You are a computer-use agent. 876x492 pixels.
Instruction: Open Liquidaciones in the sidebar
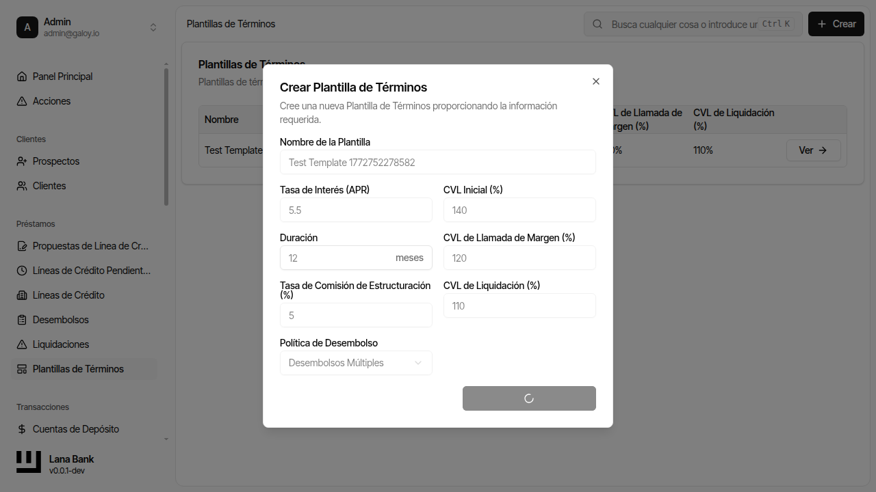click(x=61, y=344)
